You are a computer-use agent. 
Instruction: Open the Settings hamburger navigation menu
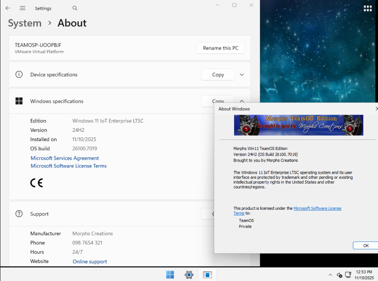click(23, 8)
